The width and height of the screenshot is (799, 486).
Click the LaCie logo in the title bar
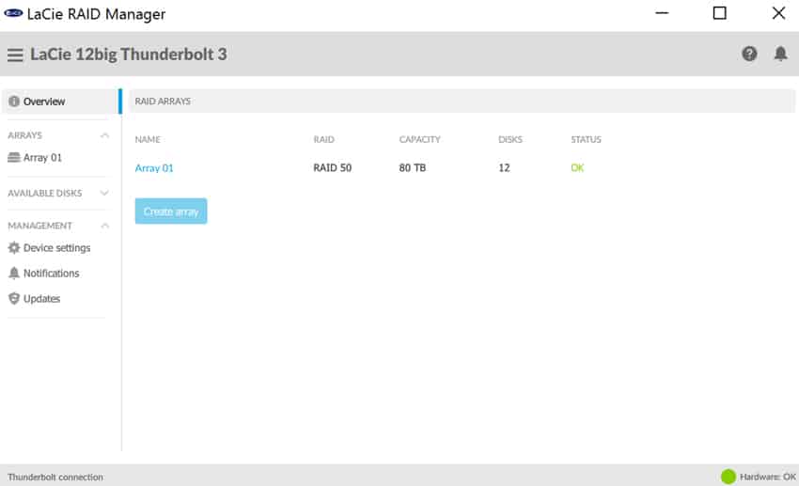click(x=13, y=13)
